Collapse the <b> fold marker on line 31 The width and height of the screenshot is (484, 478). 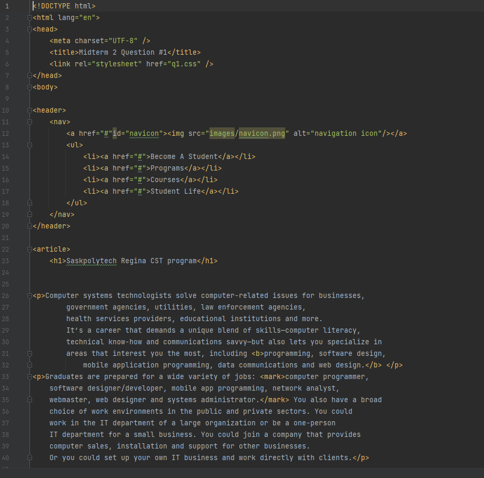[29, 354]
